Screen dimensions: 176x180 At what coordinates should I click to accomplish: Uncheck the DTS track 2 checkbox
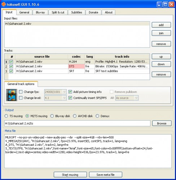(x=11, y=66)
